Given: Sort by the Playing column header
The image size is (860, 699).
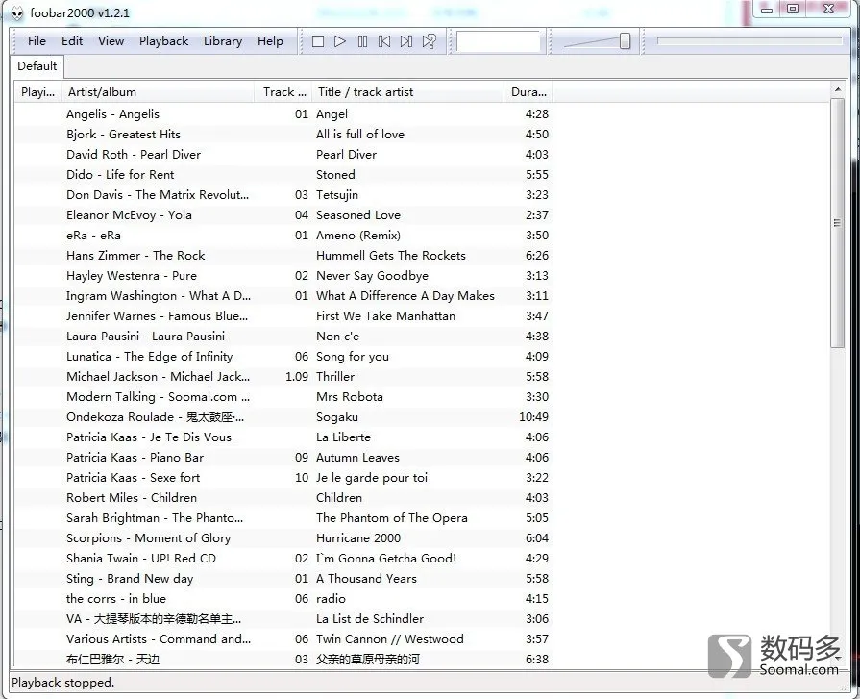Looking at the screenshot, I should 37,92.
